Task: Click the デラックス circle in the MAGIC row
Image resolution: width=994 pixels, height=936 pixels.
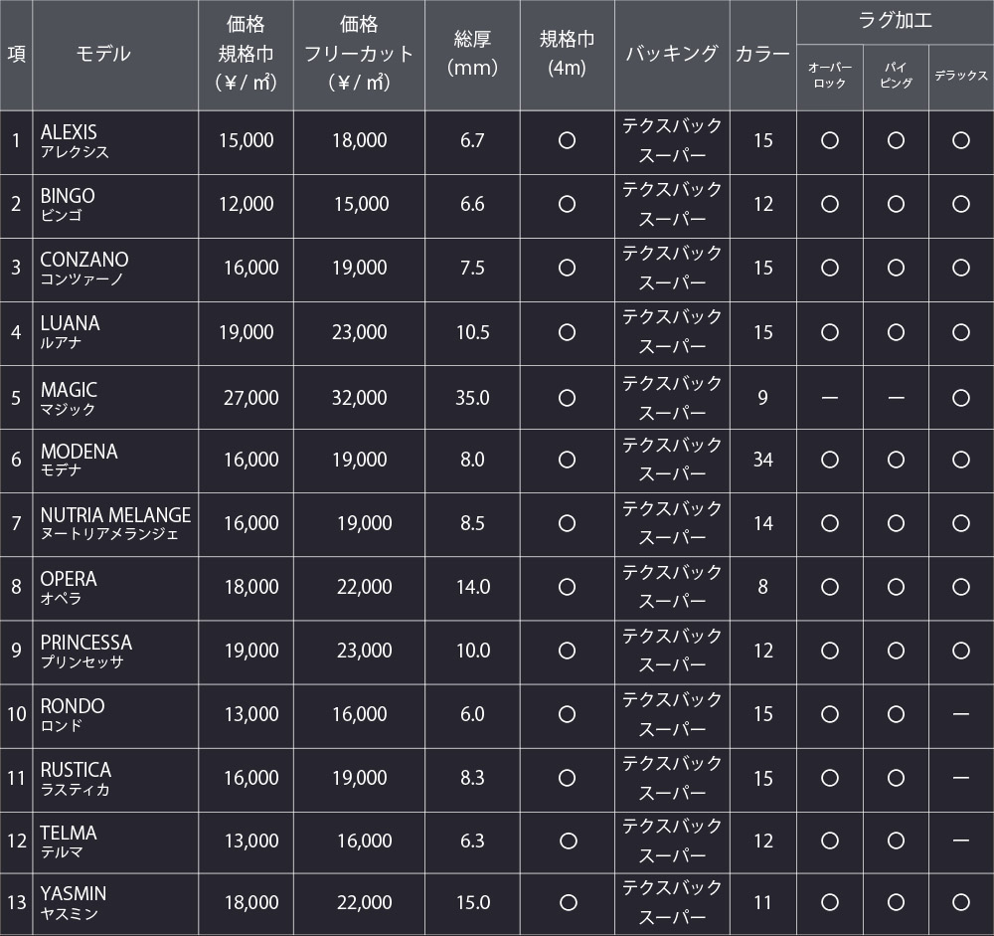Action: coord(960,398)
